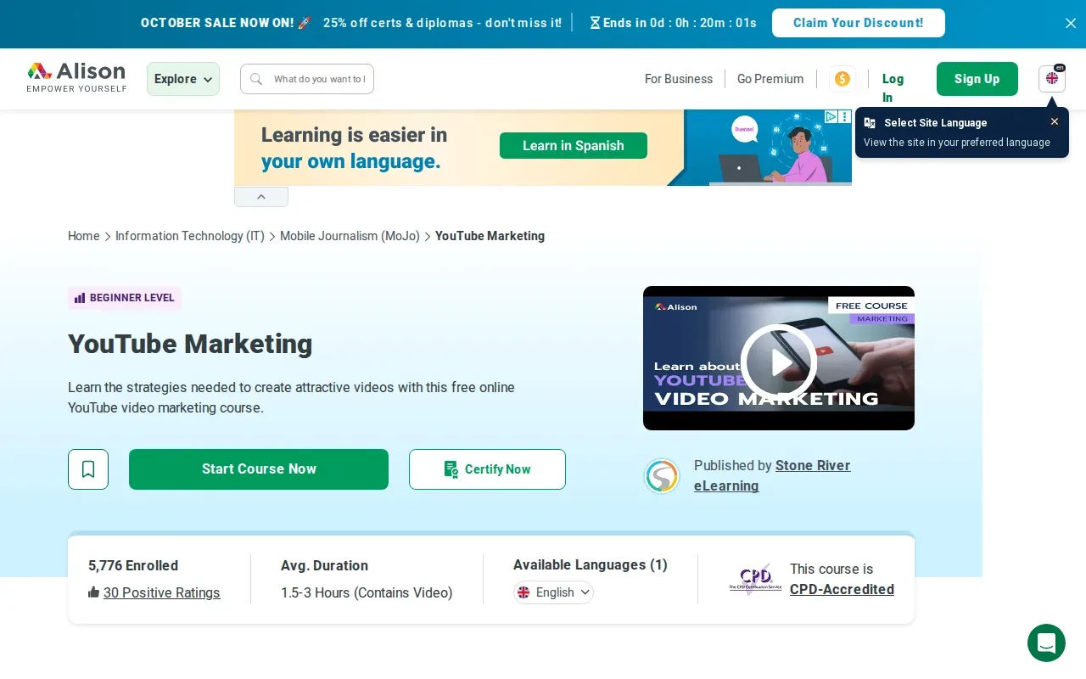Click the 5,776 Enrolled text

133,565
